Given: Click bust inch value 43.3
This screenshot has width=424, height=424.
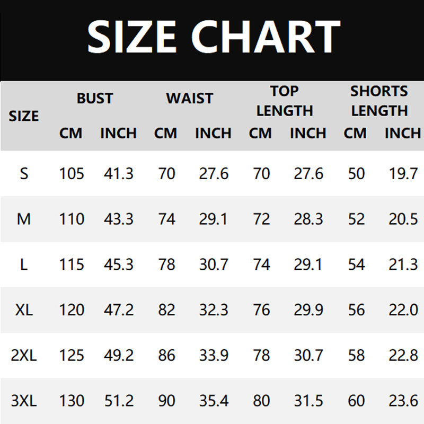Looking at the screenshot, I should click(x=119, y=219).
